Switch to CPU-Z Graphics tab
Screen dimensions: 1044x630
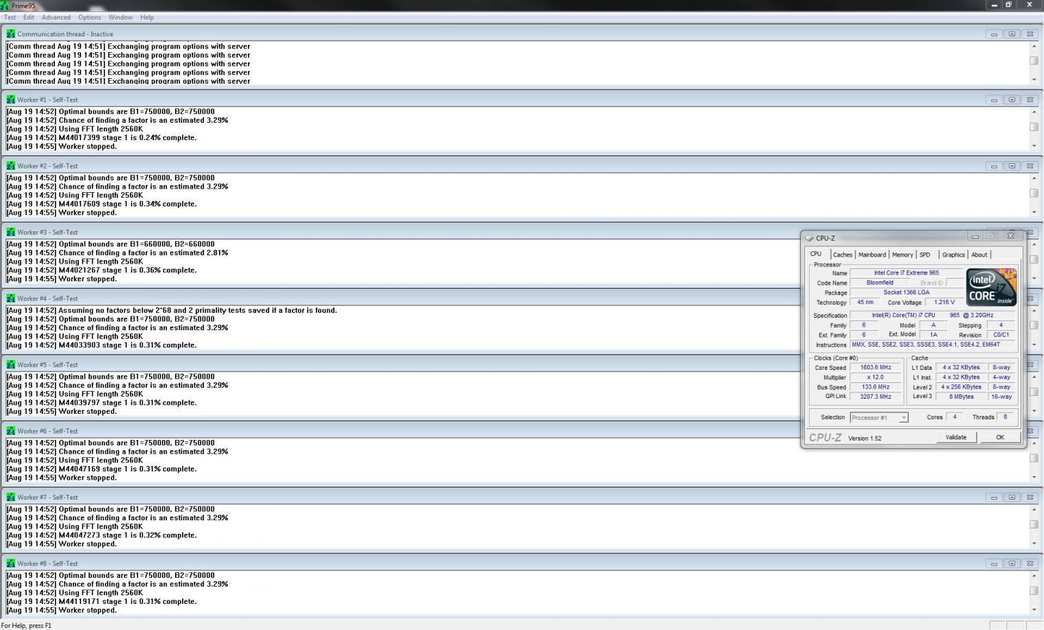pos(953,255)
